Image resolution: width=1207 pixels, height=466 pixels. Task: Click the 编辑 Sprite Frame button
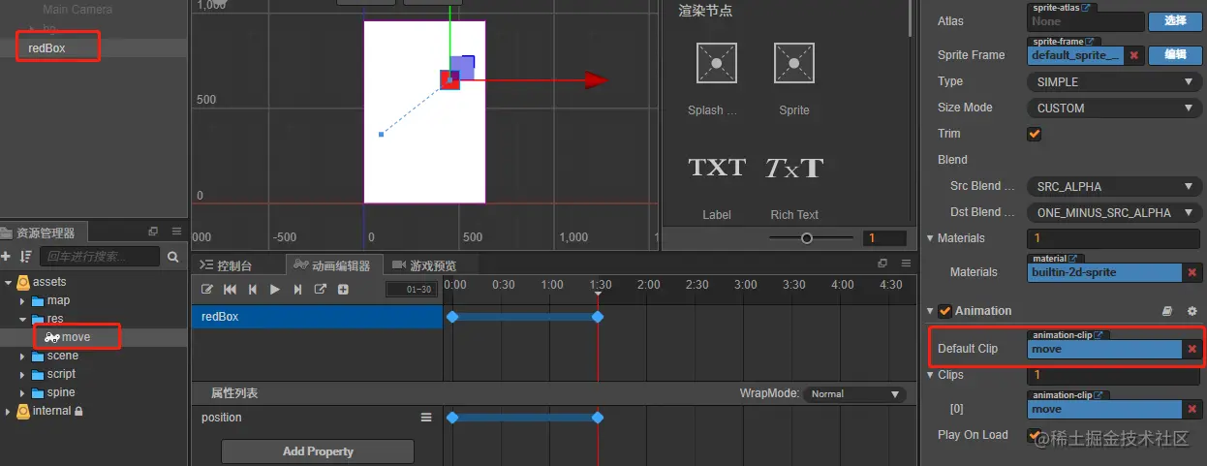(1175, 55)
